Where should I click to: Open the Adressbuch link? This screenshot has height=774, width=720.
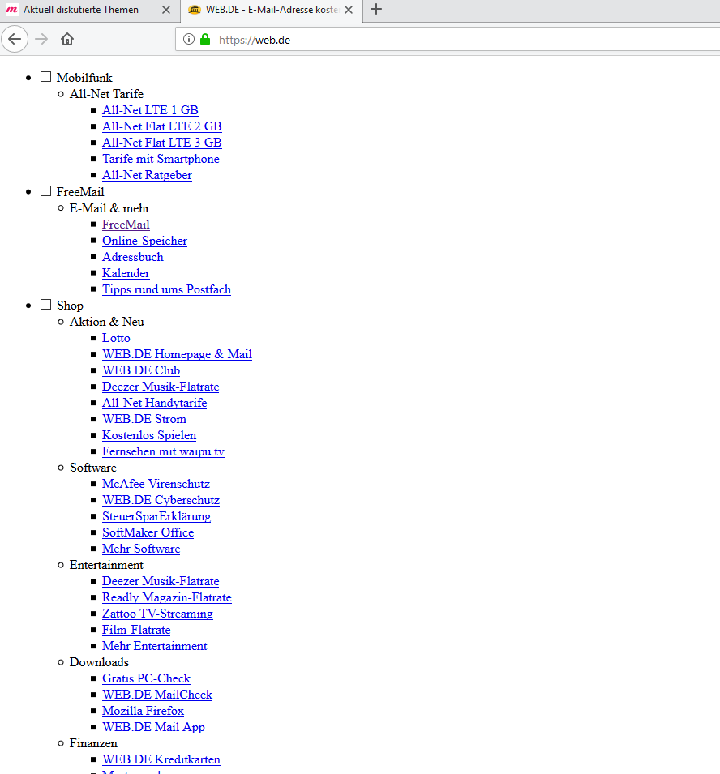[133, 257]
